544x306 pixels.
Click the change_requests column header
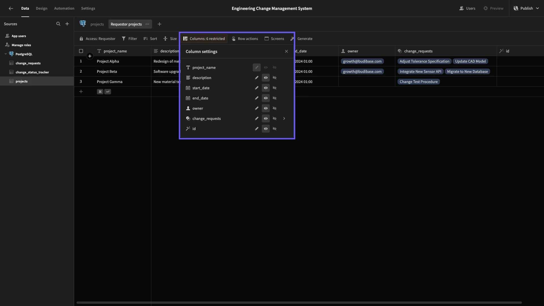446,51
